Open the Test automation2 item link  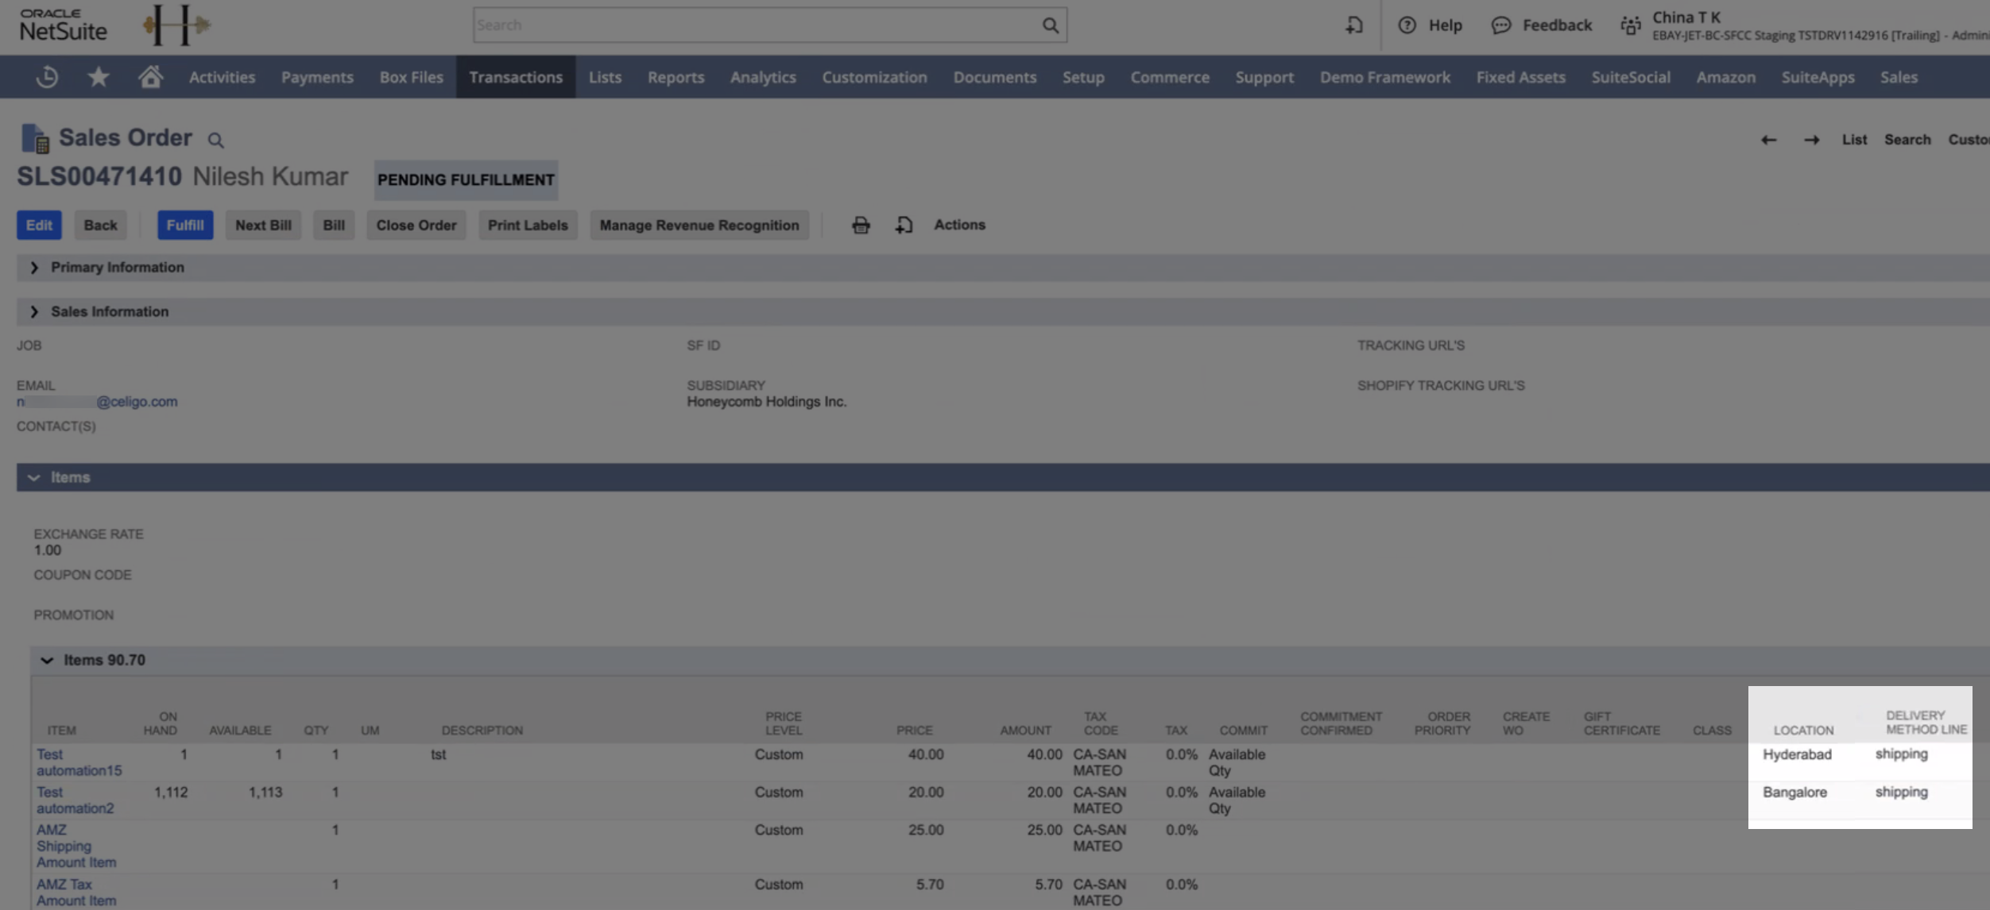tap(75, 800)
